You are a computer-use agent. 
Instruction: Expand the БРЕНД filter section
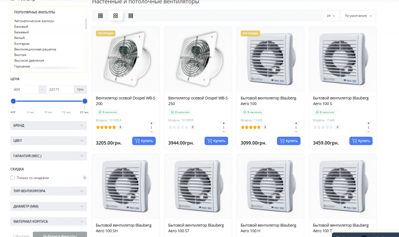(x=49, y=125)
